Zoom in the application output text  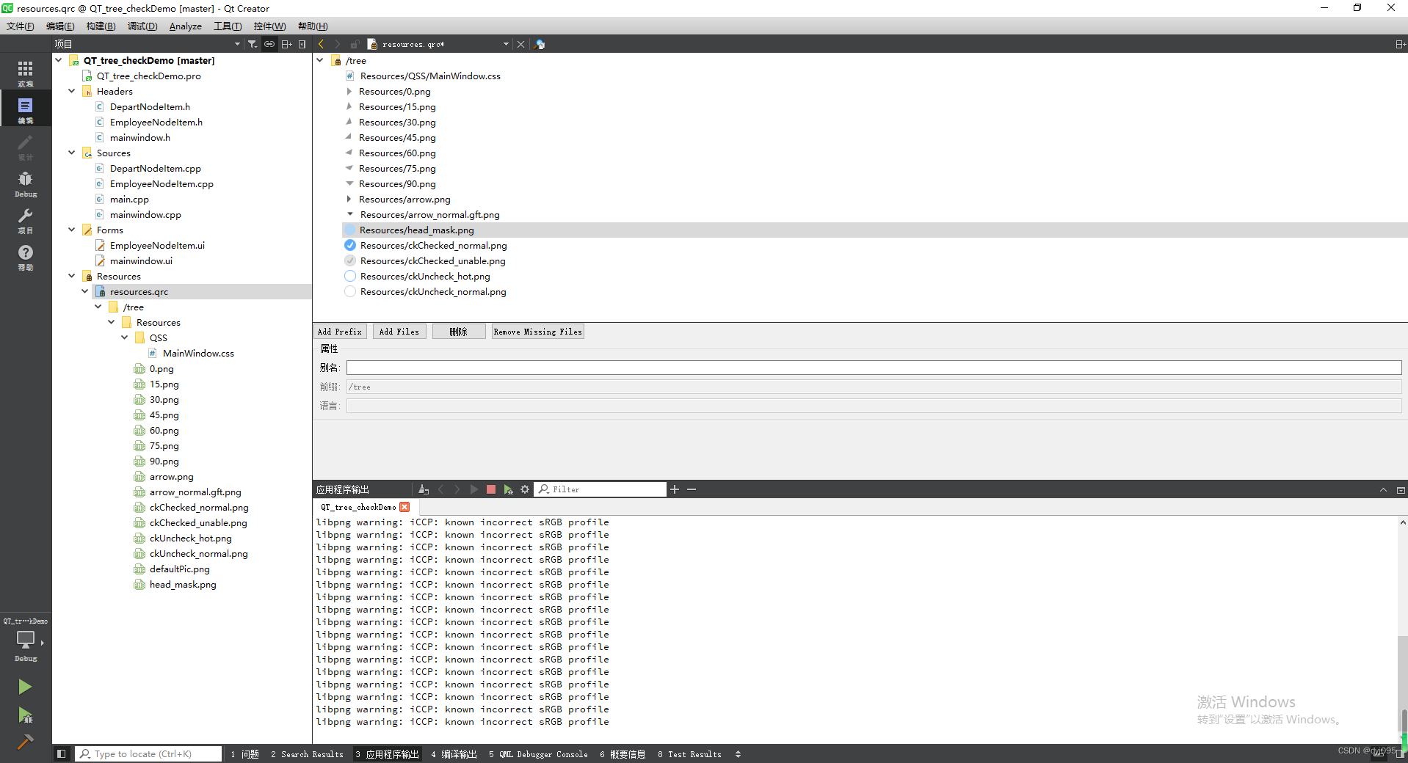675,489
